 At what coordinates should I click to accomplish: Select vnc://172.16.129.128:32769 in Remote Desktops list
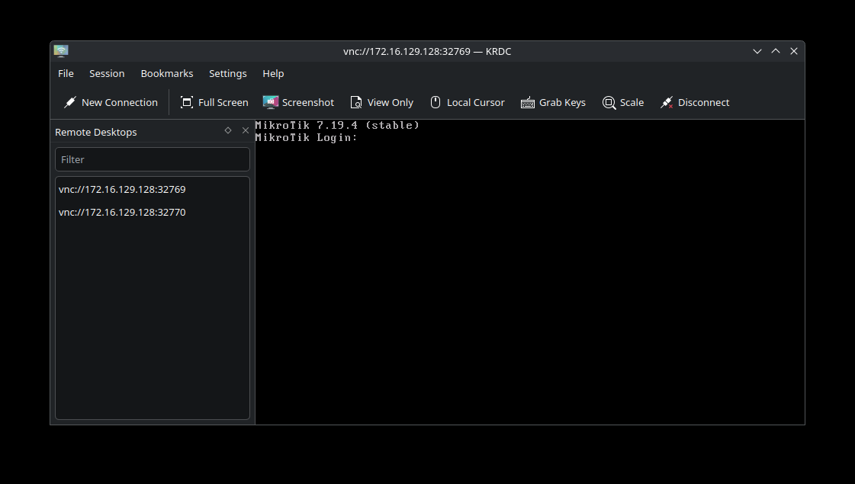[152, 189]
